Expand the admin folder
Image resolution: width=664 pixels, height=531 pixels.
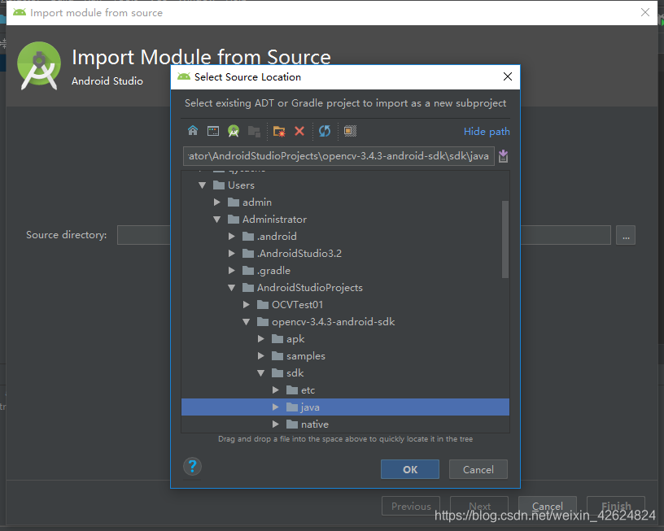point(216,202)
